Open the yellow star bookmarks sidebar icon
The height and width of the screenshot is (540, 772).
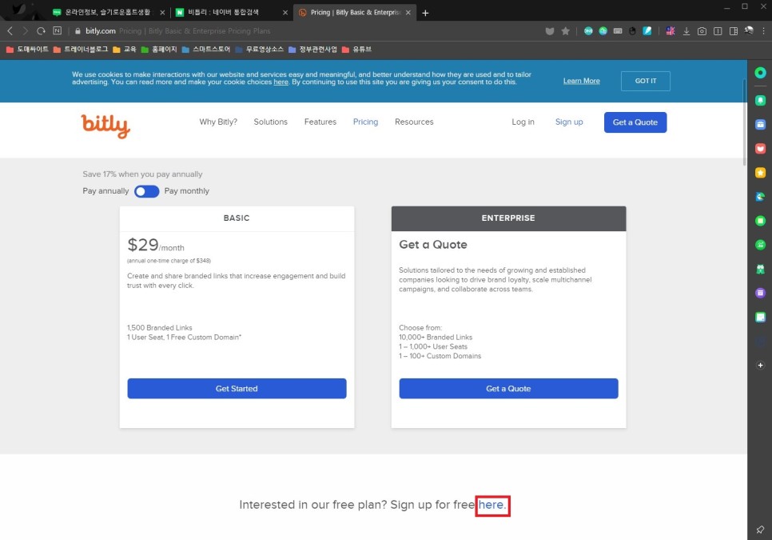pos(760,173)
